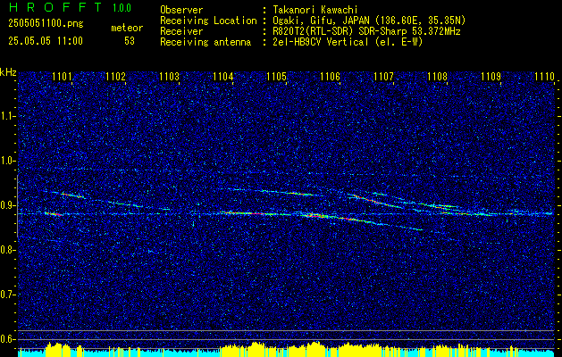This screenshot has width=562, height=357.
Task: Click the meteor label
Action: point(127,28)
